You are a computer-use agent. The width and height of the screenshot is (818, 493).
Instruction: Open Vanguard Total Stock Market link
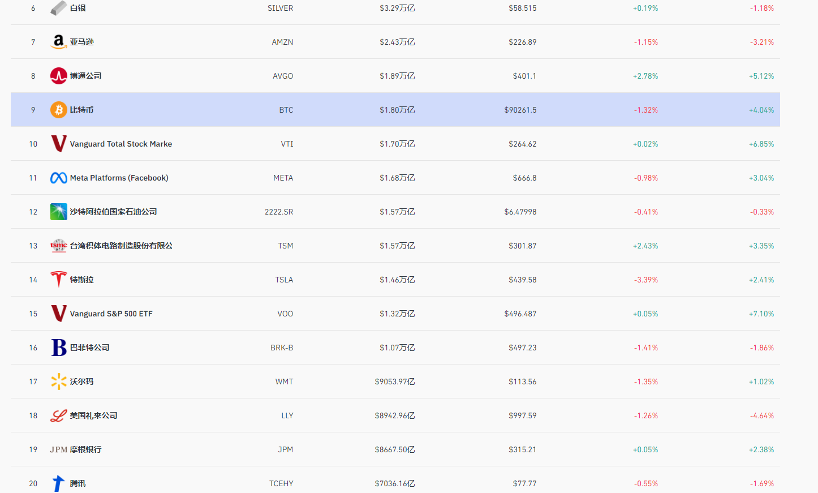(x=120, y=144)
